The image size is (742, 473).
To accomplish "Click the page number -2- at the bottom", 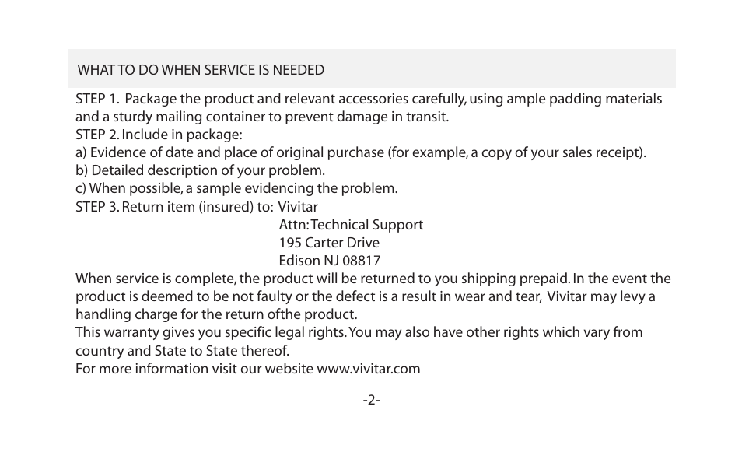I will (372, 400).
